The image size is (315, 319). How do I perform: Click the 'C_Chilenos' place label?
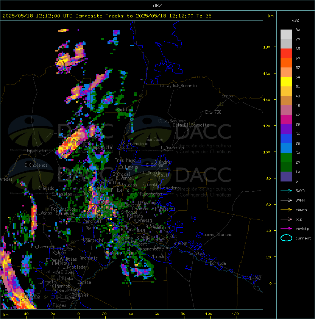[36, 165]
